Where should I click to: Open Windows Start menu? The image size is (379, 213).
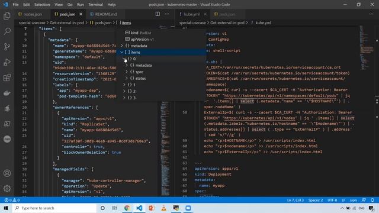pyautogui.click(x=6, y=208)
